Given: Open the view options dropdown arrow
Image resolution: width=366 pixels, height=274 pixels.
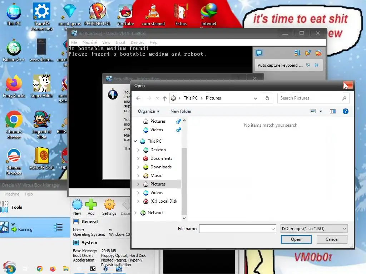Looking at the screenshot, I should pyautogui.click(x=321, y=111).
